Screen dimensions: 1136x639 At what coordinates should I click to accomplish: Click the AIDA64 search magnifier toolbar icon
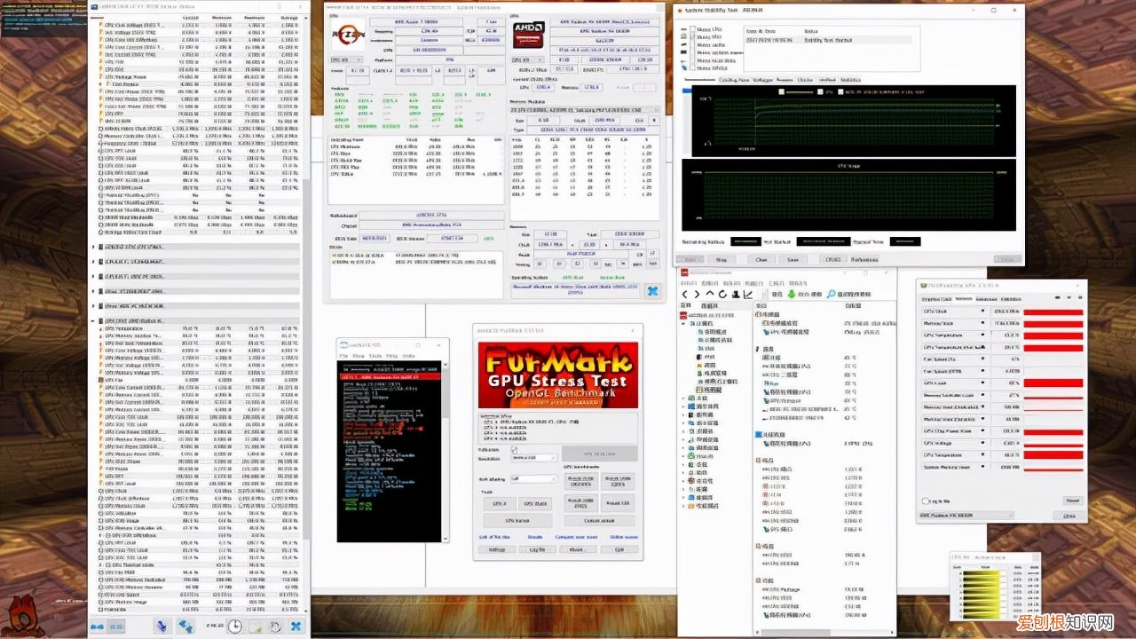831,294
